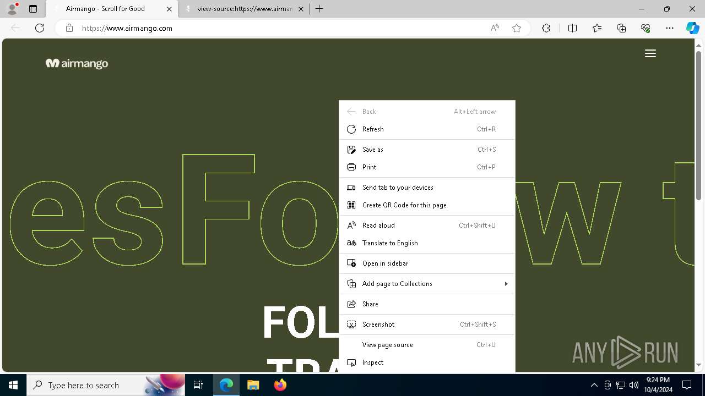The width and height of the screenshot is (705, 396).
Task: Open Copilot sidebar icon
Action: 692,28
